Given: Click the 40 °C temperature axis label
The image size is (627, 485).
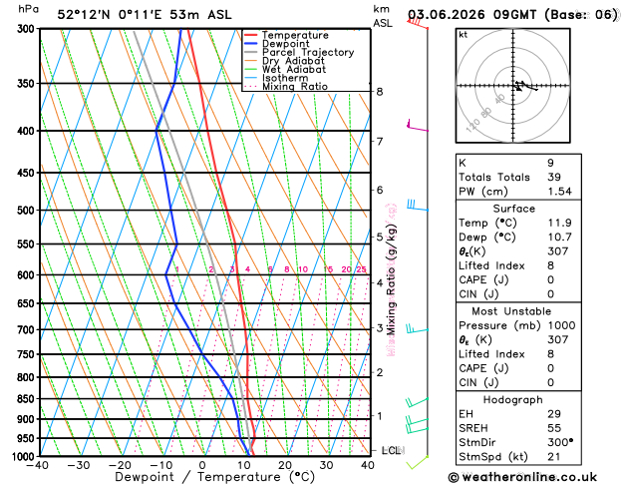Looking at the screenshot, I should coord(367,465).
